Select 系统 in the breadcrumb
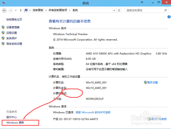This screenshot has height=129, width=171. [x=75, y=10]
